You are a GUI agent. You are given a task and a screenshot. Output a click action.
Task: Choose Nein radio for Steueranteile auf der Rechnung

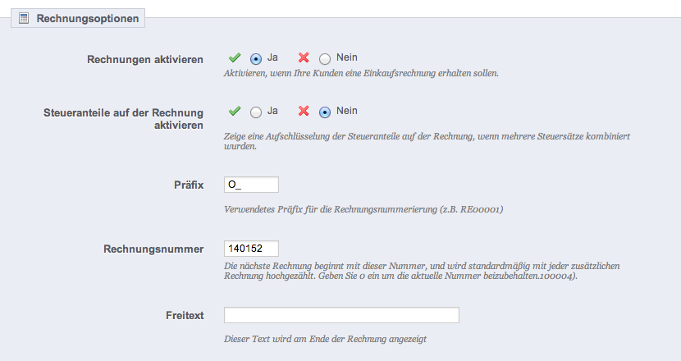click(x=325, y=112)
